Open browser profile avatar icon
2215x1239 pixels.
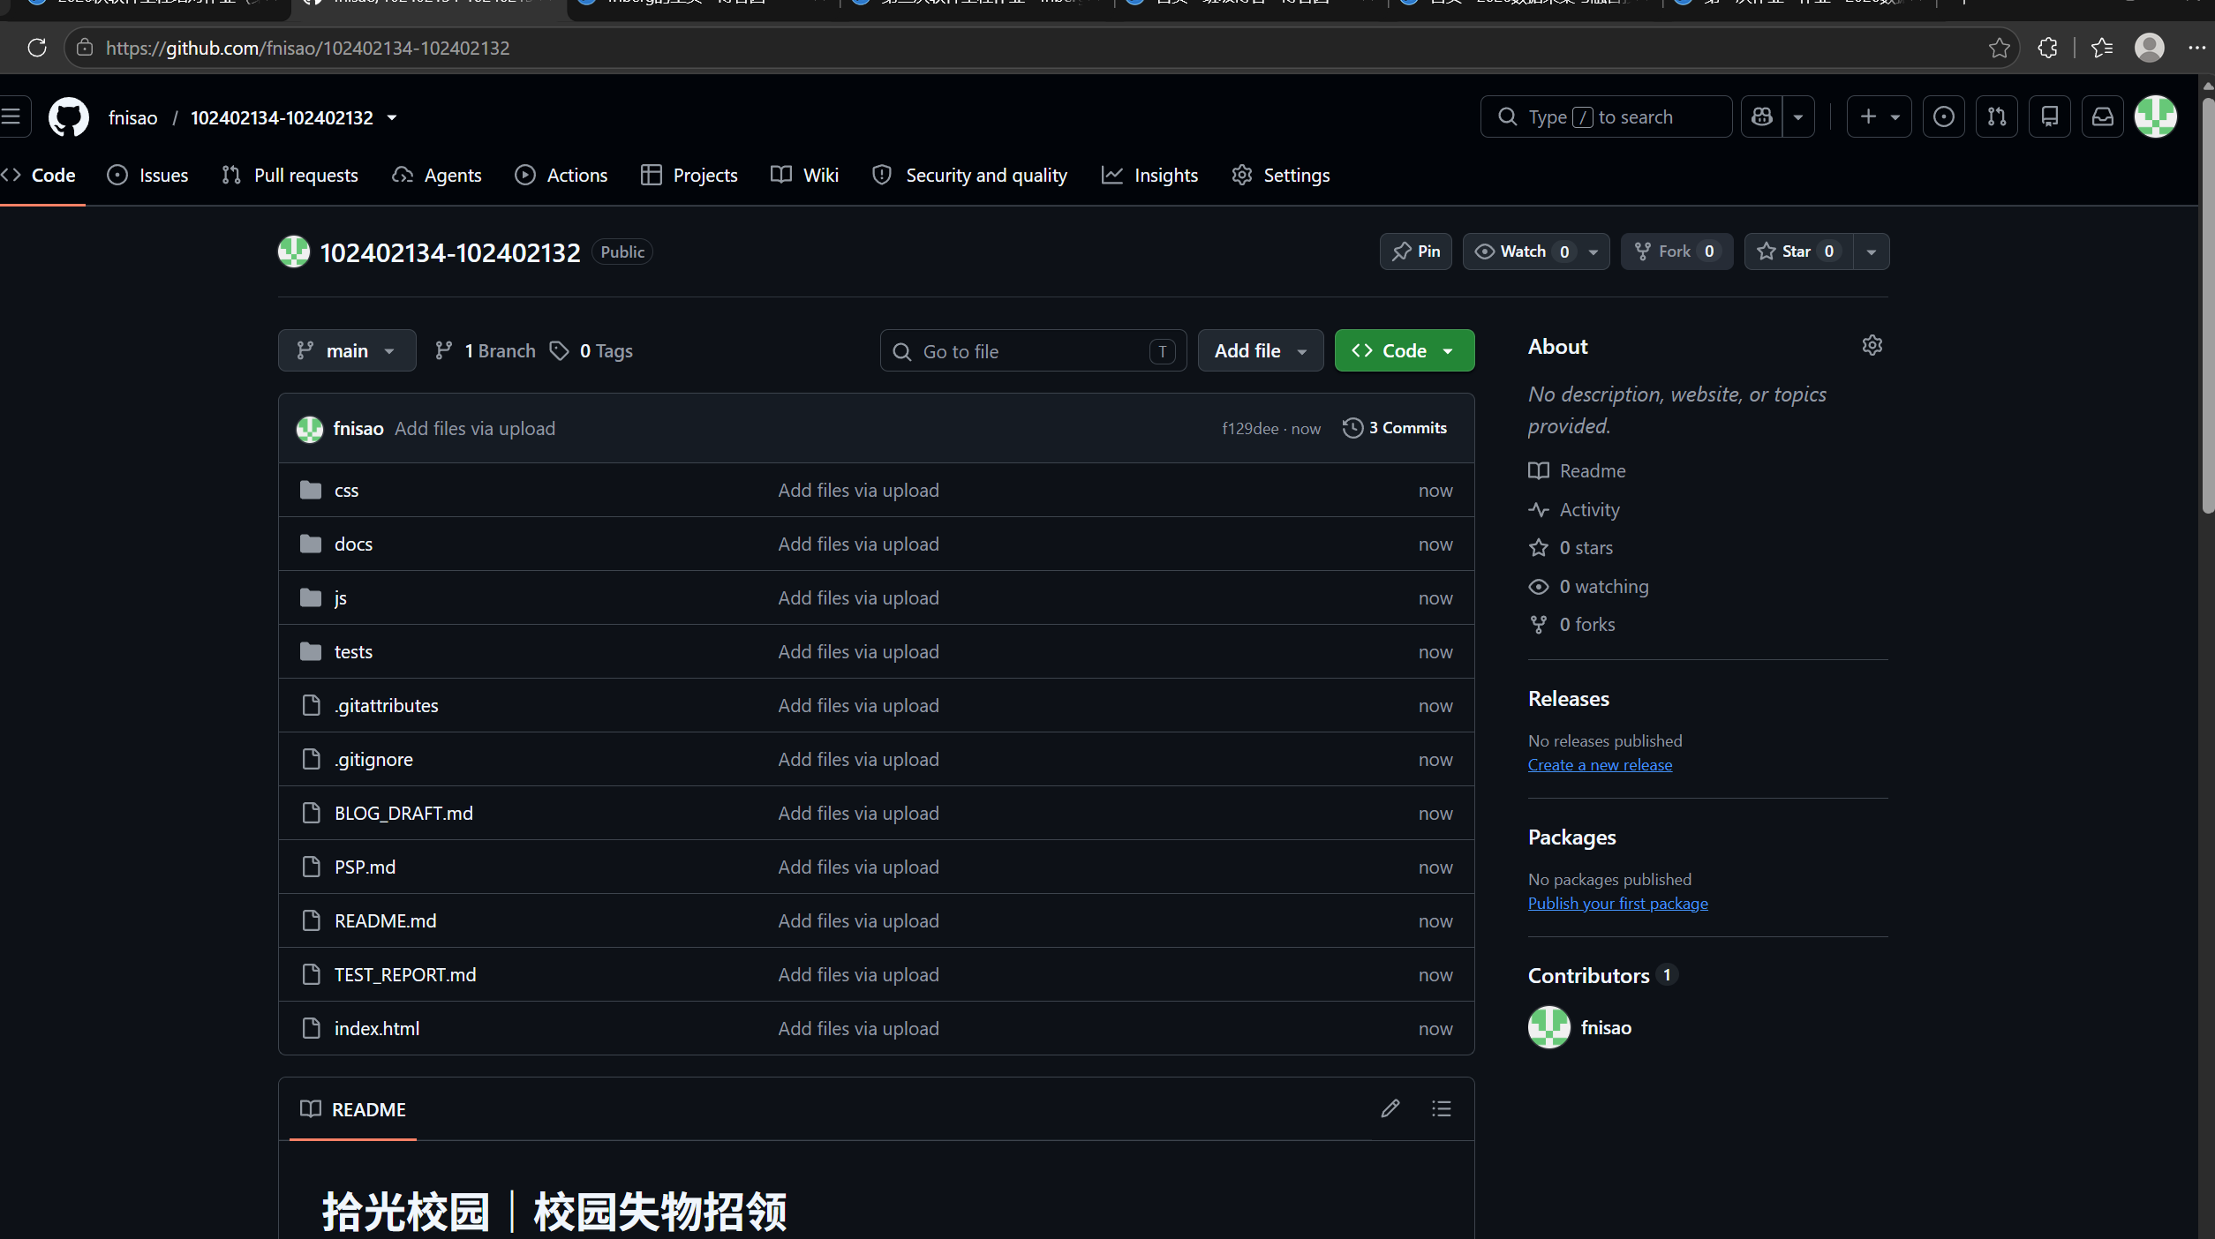(x=2150, y=48)
